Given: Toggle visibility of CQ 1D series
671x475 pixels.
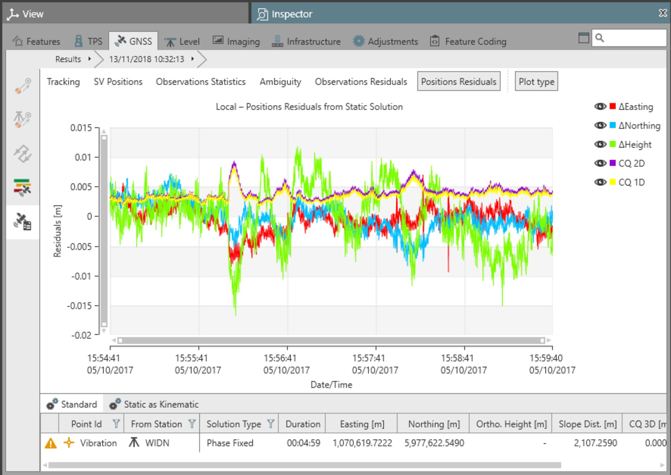Looking at the screenshot, I should [600, 182].
